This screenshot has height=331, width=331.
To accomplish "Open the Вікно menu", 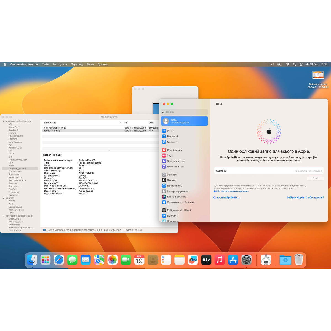I will [x=90, y=64].
